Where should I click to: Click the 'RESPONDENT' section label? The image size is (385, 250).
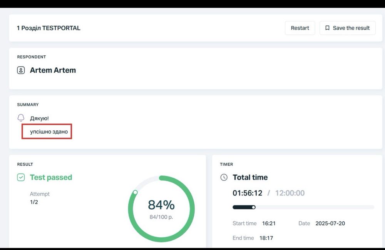point(32,57)
